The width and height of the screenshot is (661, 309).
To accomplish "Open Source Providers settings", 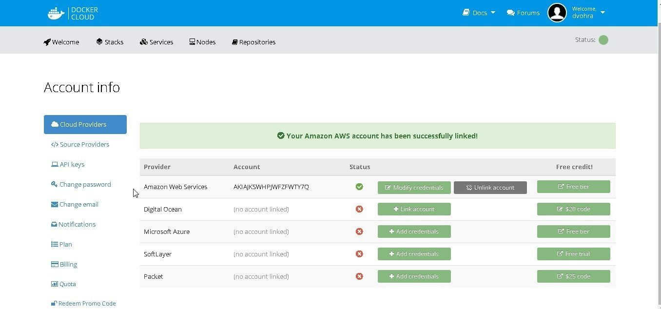I will (80, 144).
